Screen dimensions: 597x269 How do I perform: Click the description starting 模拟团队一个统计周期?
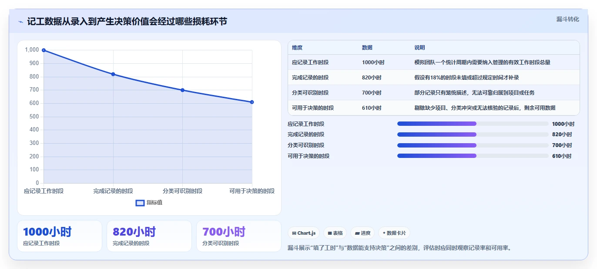[482, 62]
